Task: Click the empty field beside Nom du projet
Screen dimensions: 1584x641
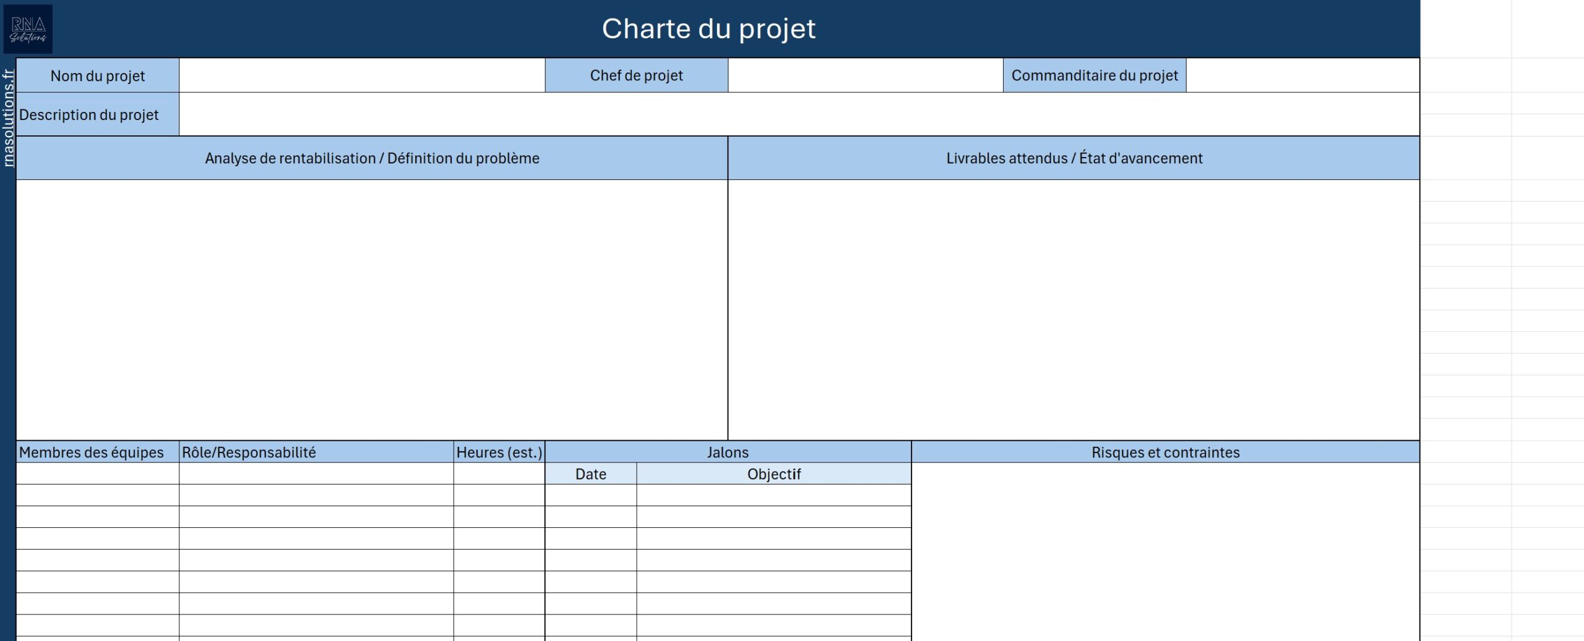Action: click(362, 75)
